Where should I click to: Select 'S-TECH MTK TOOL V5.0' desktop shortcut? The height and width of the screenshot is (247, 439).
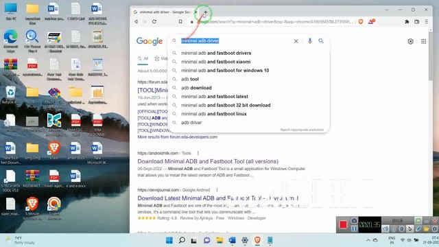tap(10, 181)
